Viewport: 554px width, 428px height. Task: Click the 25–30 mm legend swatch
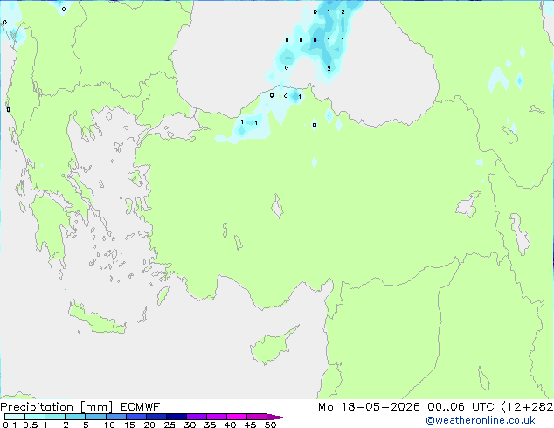(x=177, y=417)
